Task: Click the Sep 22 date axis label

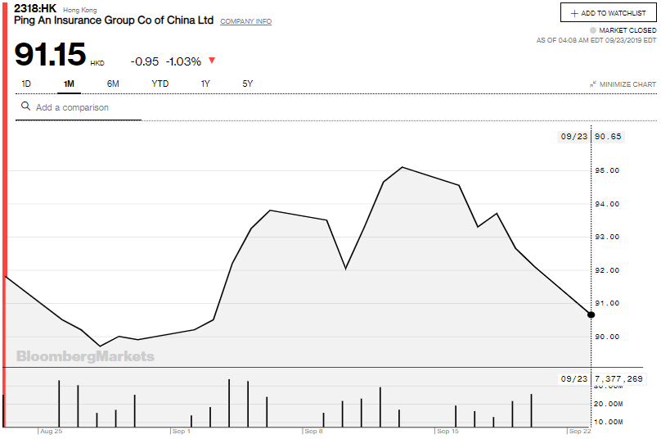Action: (580, 431)
